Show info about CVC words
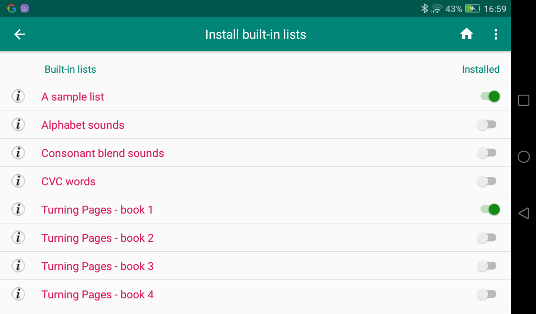 18,181
